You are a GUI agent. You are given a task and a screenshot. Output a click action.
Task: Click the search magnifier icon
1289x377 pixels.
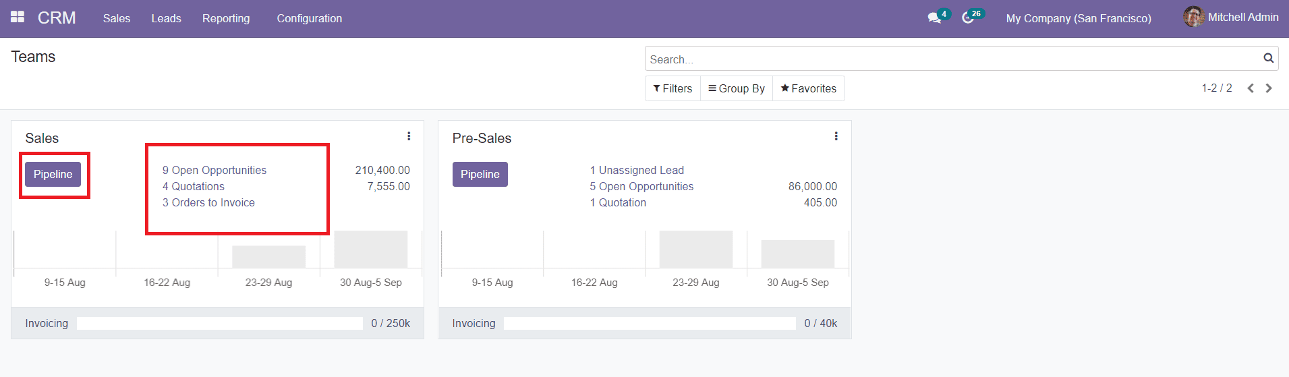pyautogui.click(x=1268, y=59)
